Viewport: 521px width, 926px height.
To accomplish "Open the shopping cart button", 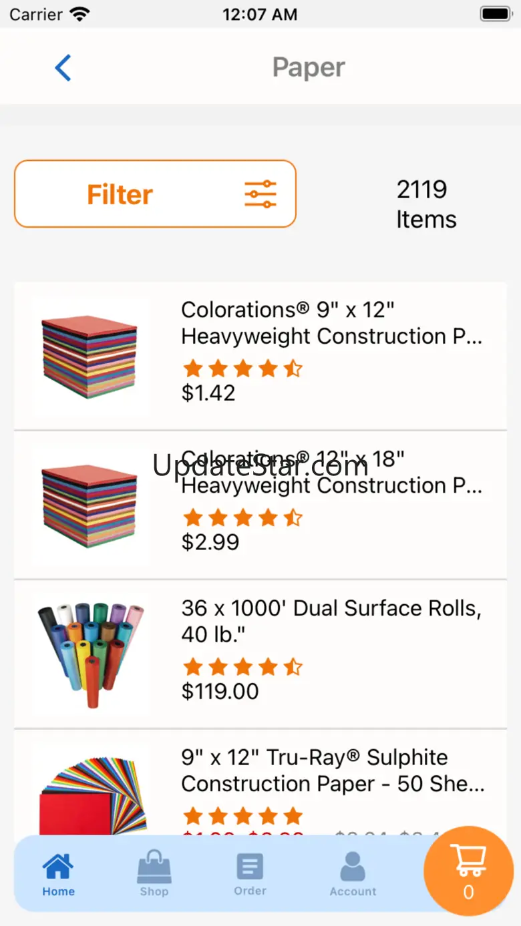I will tap(468, 871).
